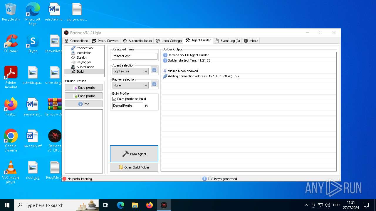Select 'Remcos v5.1.0 Agent Builder' output line
The width and height of the screenshot is (376, 211).
point(249,55)
